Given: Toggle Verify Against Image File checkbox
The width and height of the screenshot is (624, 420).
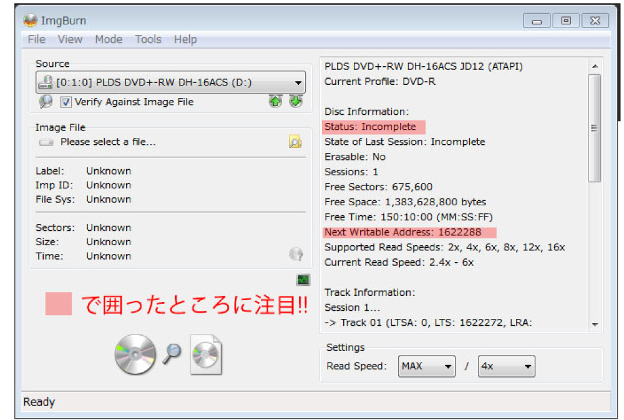Looking at the screenshot, I should [66, 102].
